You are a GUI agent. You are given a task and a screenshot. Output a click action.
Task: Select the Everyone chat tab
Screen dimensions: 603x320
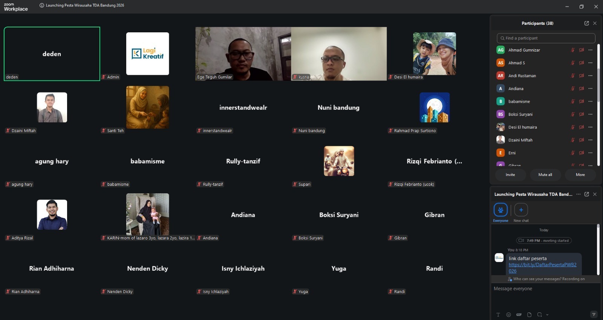(x=500, y=210)
